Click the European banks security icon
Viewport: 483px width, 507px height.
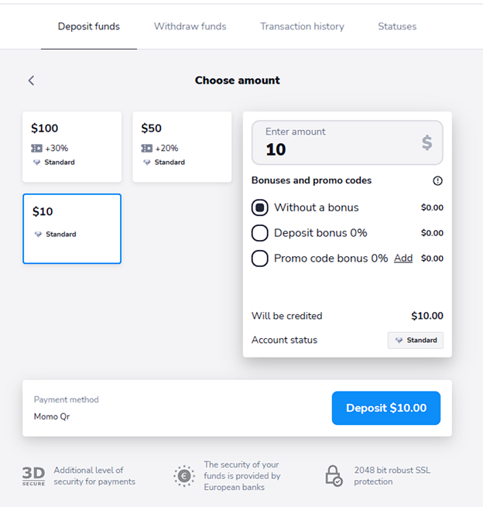184,476
